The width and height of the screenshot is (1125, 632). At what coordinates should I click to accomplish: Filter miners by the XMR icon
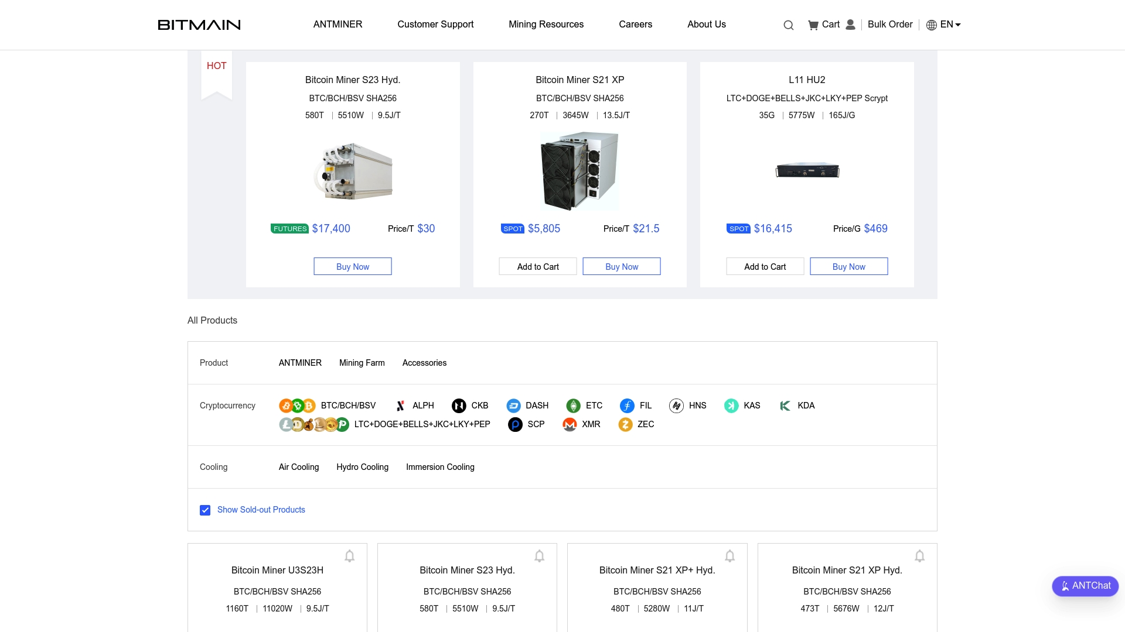click(x=570, y=424)
